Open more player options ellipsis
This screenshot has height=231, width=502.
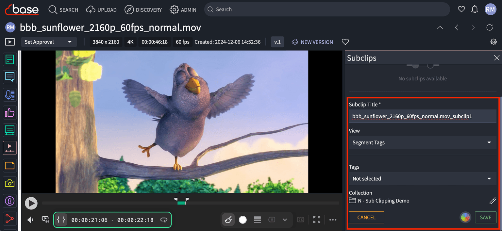click(333, 220)
